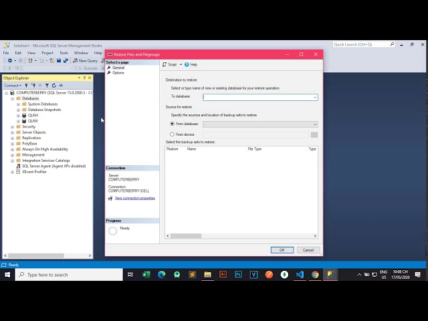Select the Management tree item
428x321 pixels.
coord(33,154)
